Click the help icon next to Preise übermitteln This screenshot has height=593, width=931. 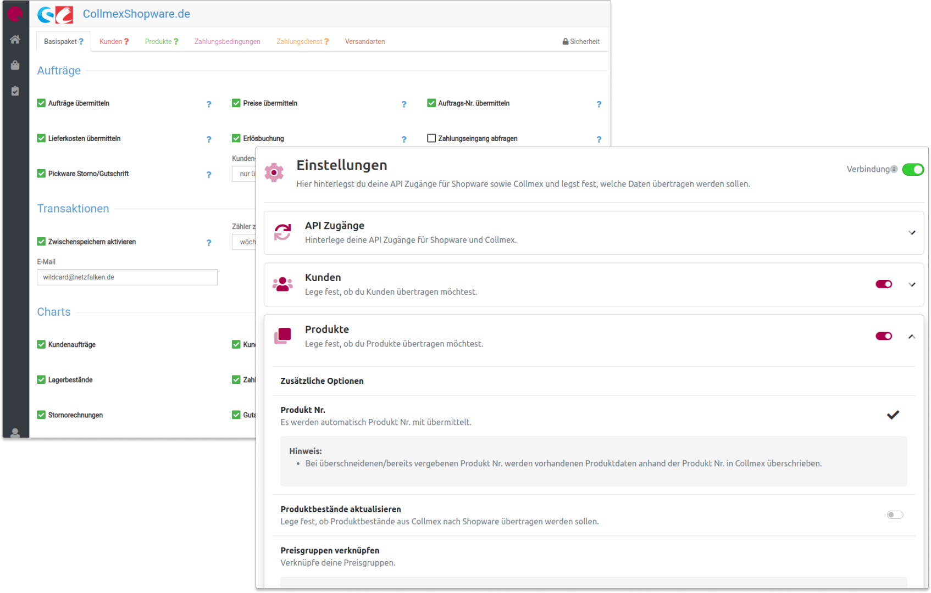pyautogui.click(x=404, y=104)
